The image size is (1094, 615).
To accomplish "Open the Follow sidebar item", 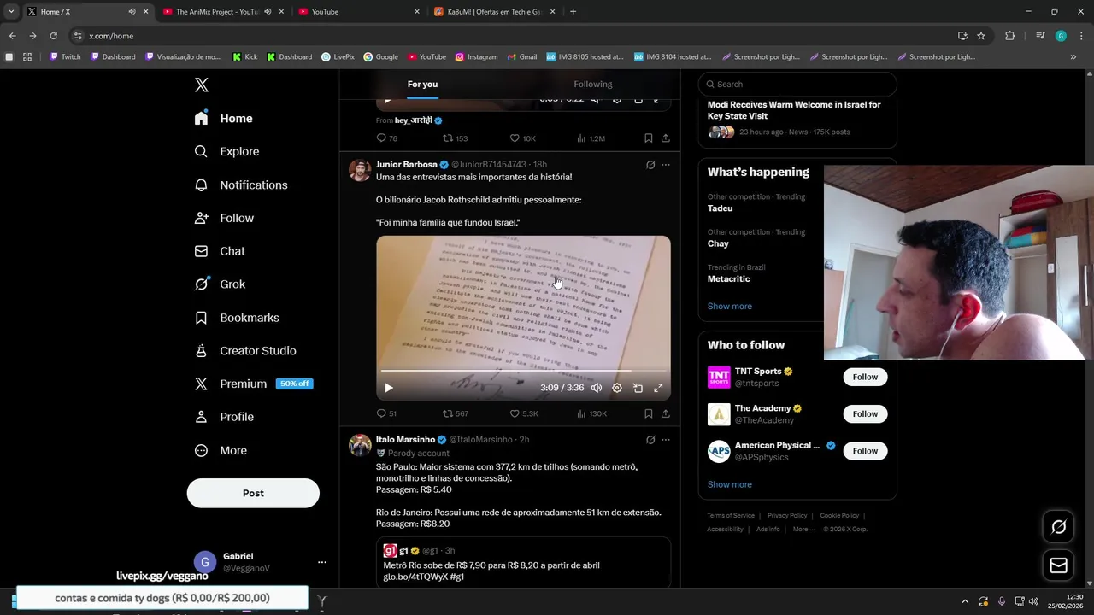I will (x=224, y=218).
